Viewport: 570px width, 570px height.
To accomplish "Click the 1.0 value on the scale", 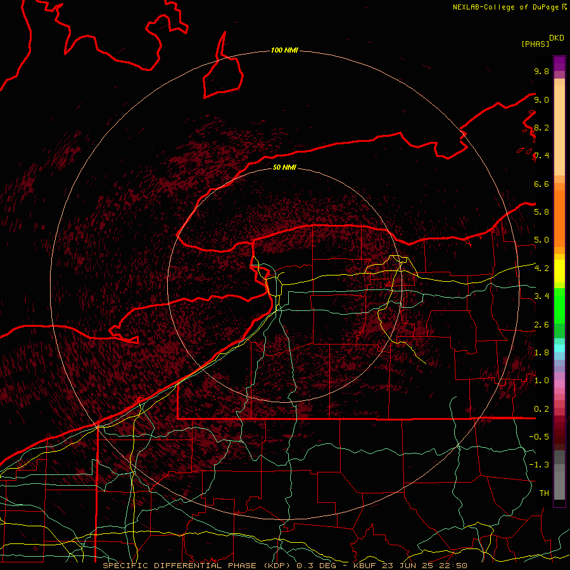I will click(541, 380).
